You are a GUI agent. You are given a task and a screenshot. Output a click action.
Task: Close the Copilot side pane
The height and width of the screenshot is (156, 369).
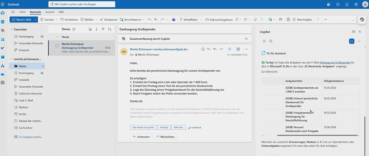(360, 32)
